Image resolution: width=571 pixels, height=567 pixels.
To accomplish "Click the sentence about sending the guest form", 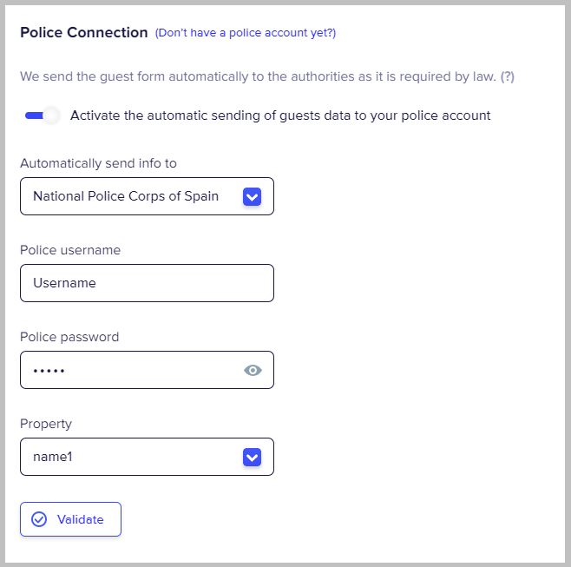I will (x=259, y=76).
